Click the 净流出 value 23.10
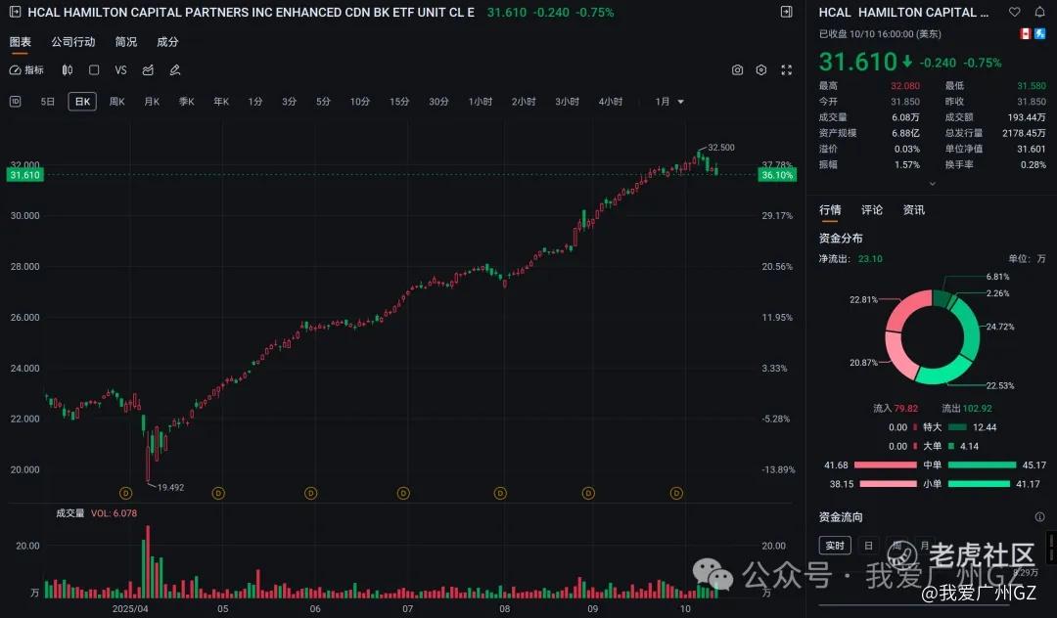Viewport: 1057px width, 618px height. [870, 258]
